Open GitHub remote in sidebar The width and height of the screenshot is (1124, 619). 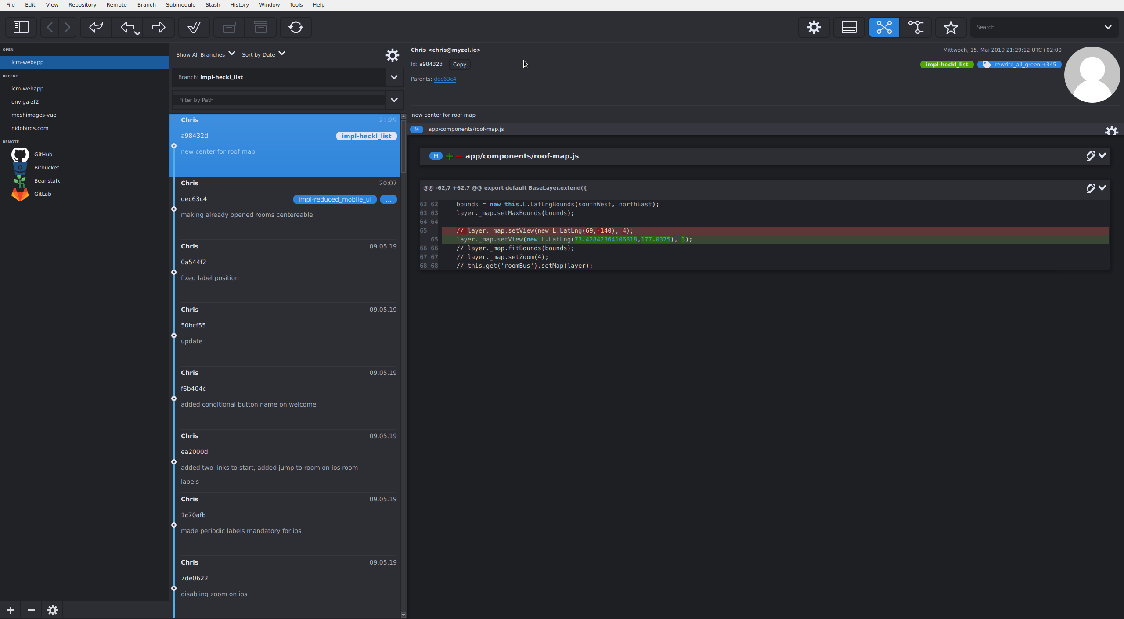pos(43,155)
